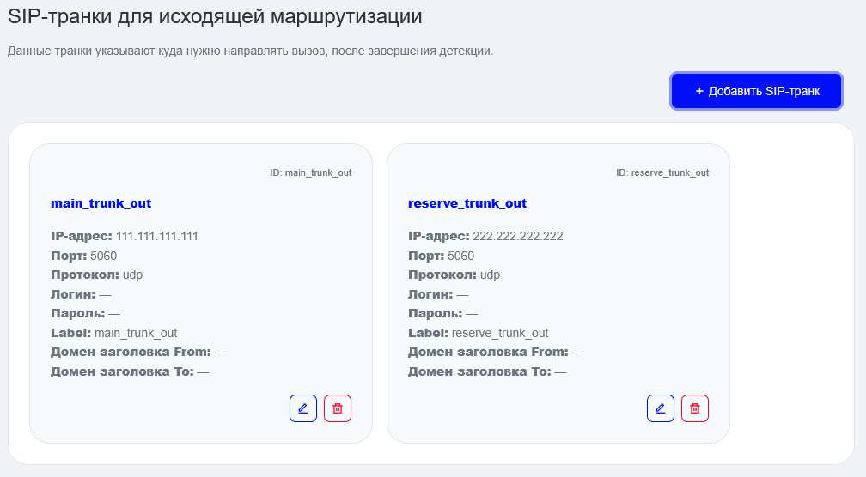866x477 pixels.
Task: Click Порт 5060 in reserve_trunk_out card
Action: tap(442, 256)
